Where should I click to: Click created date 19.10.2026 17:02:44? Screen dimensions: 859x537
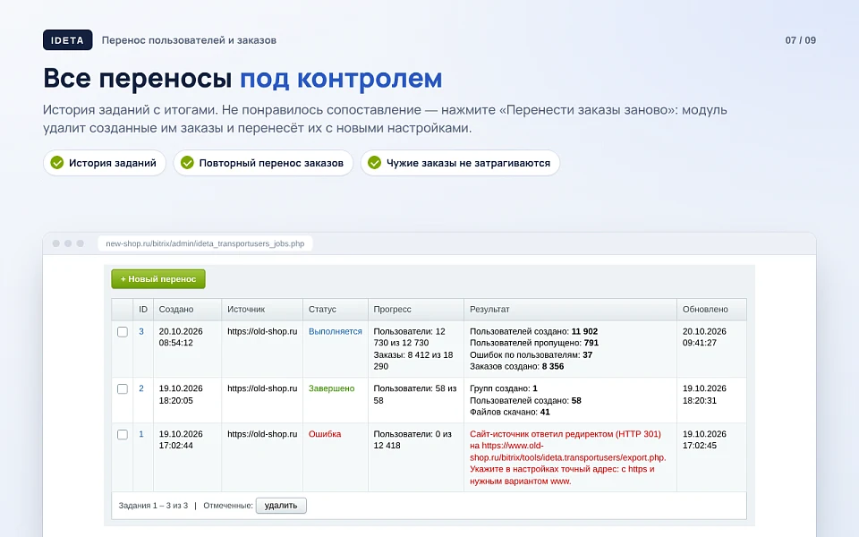pos(181,439)
